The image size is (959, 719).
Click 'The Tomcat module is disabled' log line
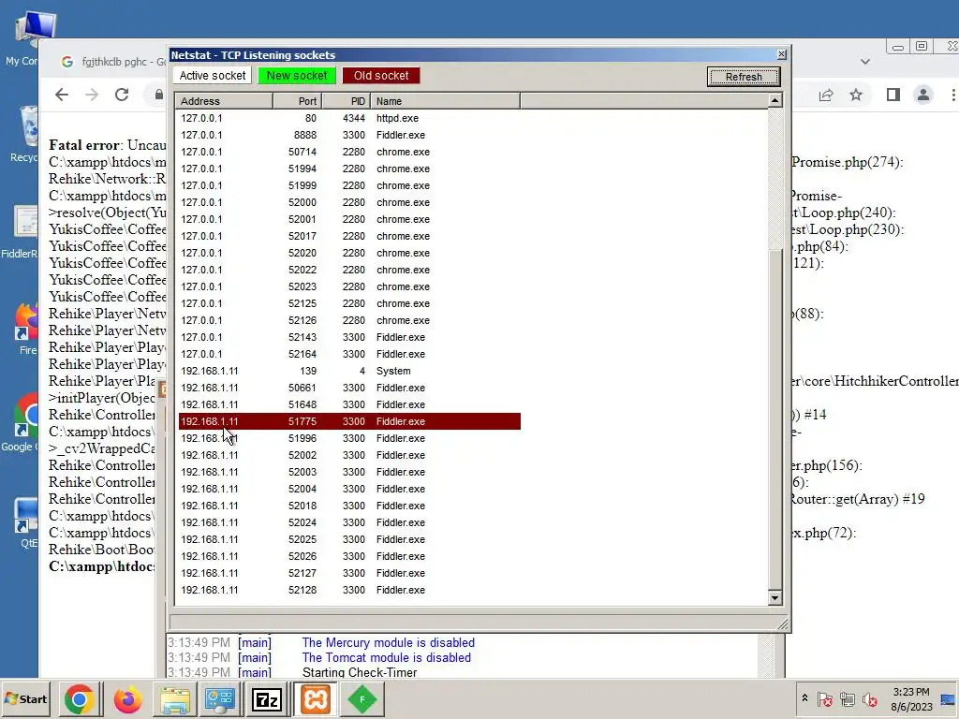click(386, 658)
